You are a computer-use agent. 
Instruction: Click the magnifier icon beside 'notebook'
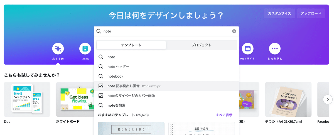click(101, 76)
